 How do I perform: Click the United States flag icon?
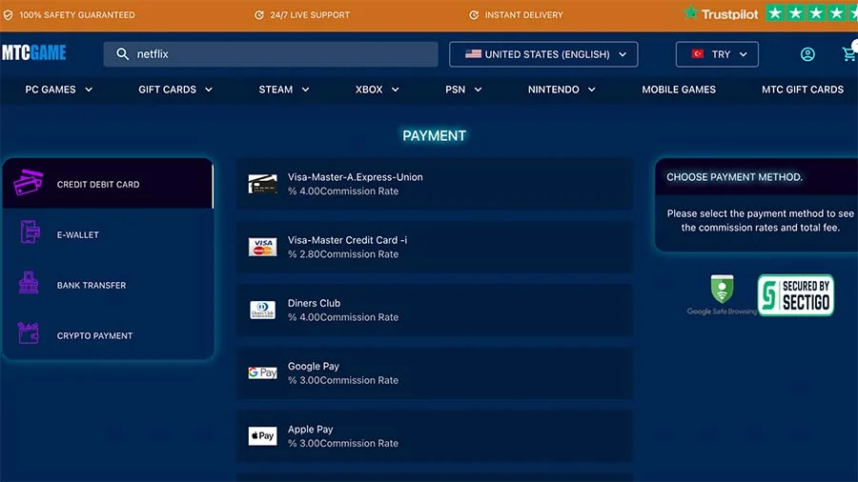[x=473, y=54]
